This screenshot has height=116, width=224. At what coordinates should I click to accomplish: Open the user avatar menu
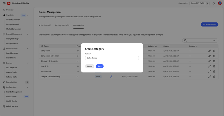click(220, 3)
